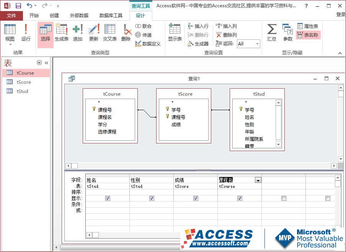Switch to the 设计 tab
Screen dimensions: 346x252
(x=140, y=15)
